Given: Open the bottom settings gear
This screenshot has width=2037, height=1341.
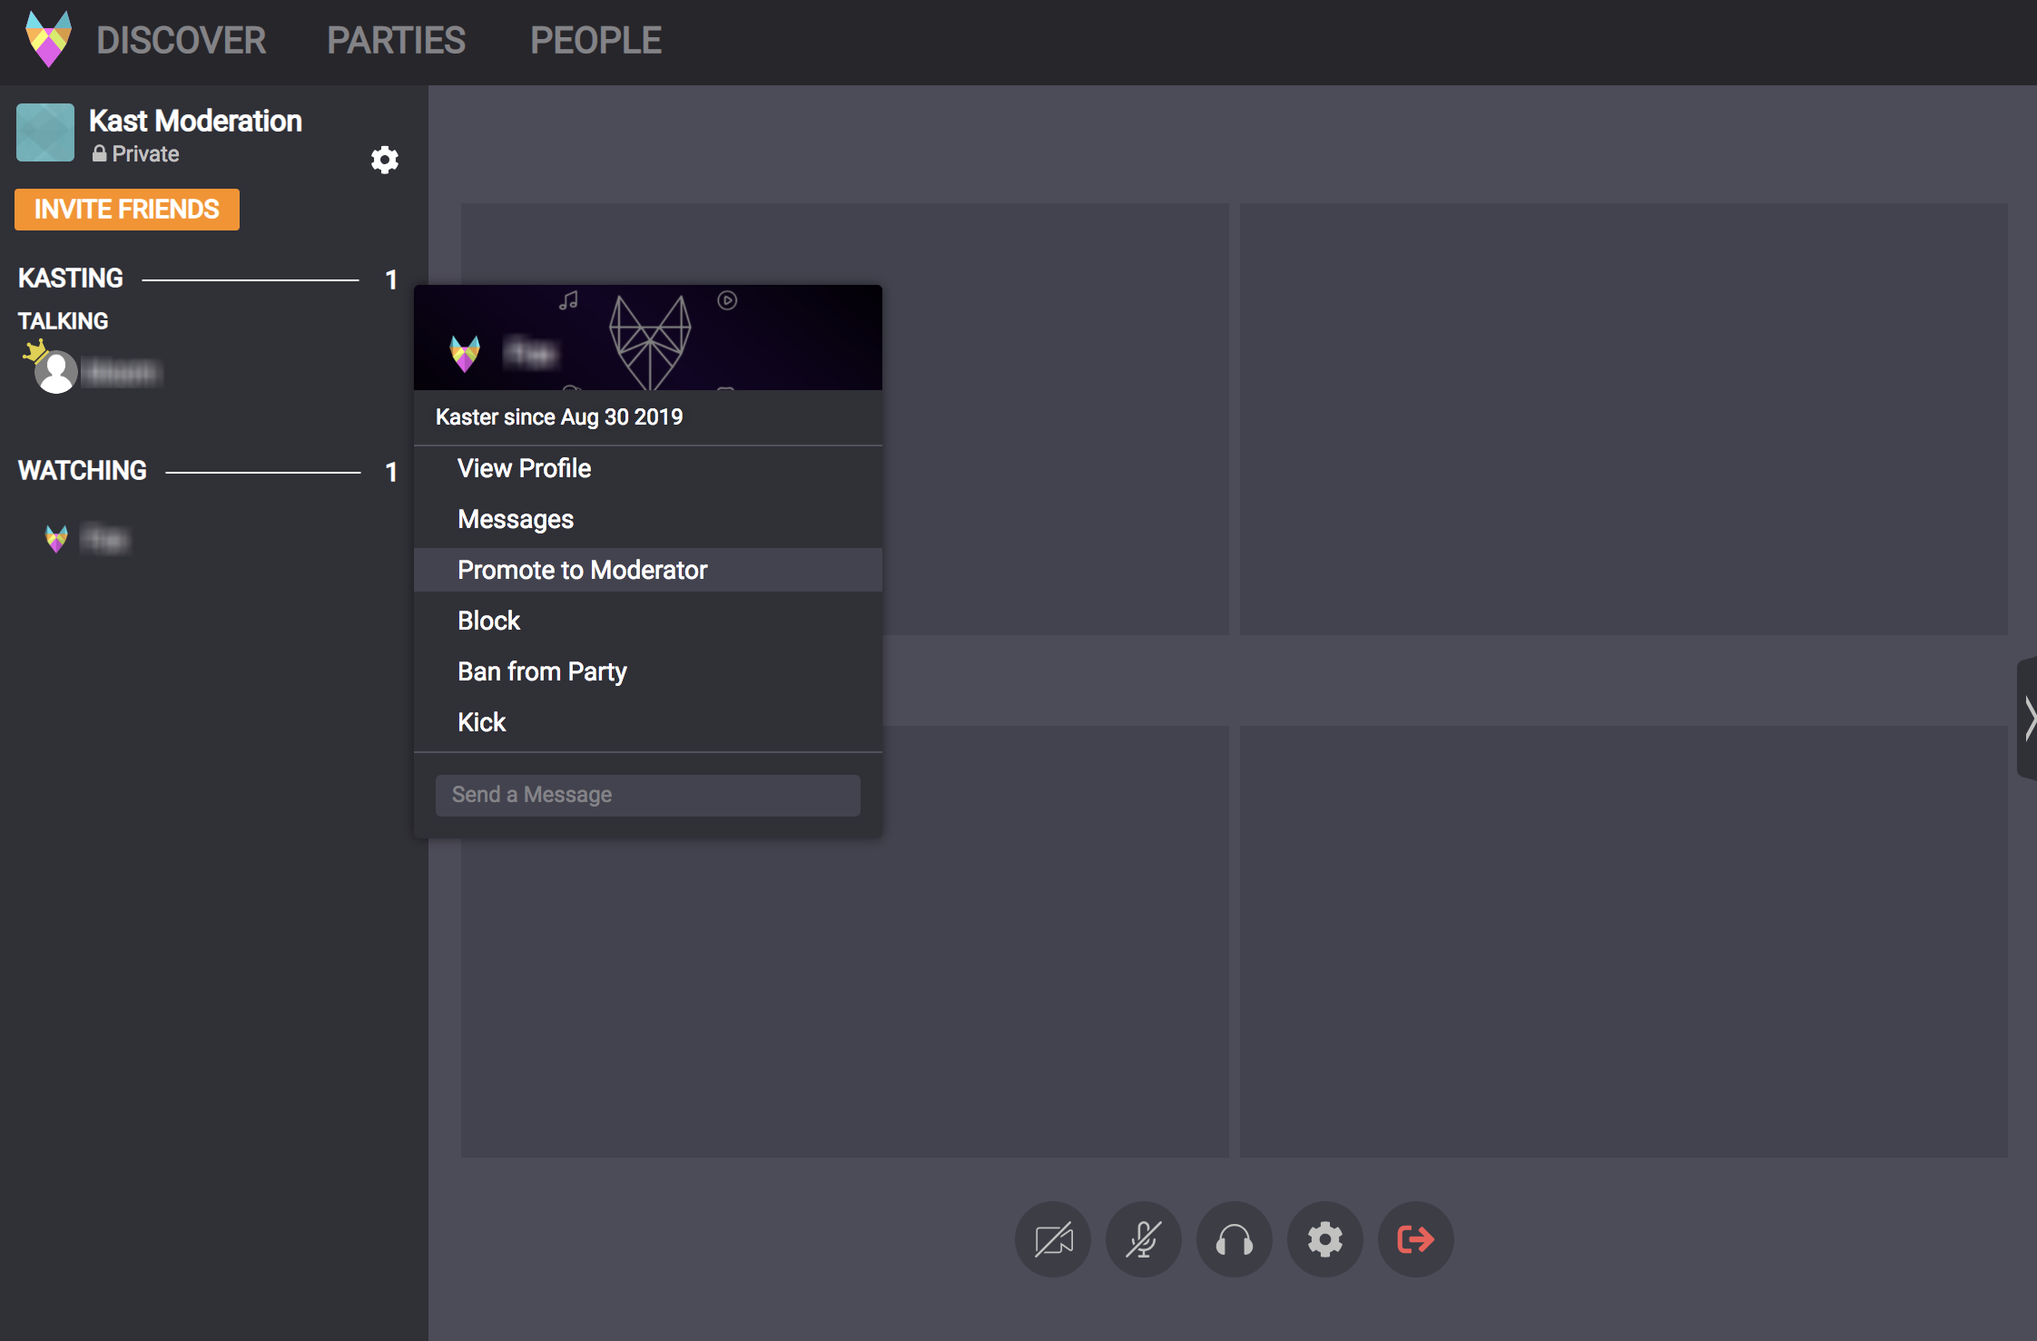Looking at the screenshot, I should coord(1325,1239).
